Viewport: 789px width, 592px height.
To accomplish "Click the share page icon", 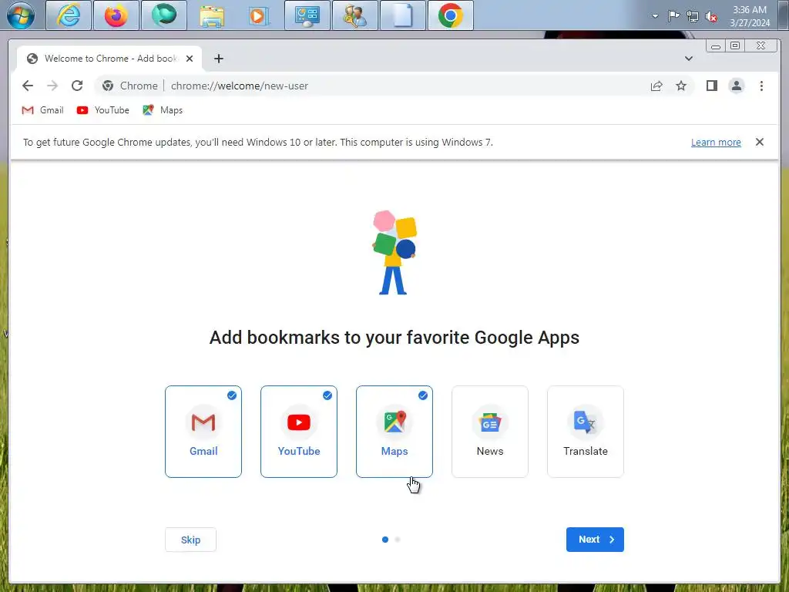I will (656, 86).
